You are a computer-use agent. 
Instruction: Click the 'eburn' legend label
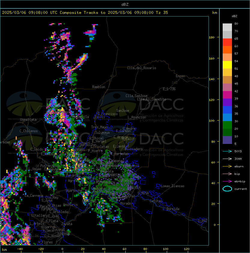click(x=239, y=166)
